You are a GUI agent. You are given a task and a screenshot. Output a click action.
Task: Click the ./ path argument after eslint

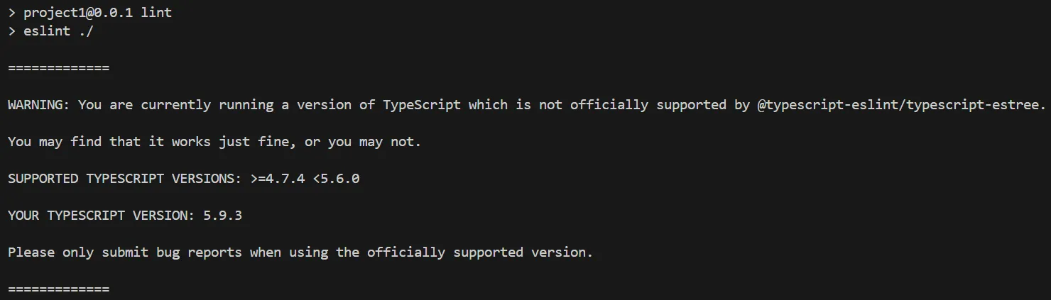pos(86,31)
